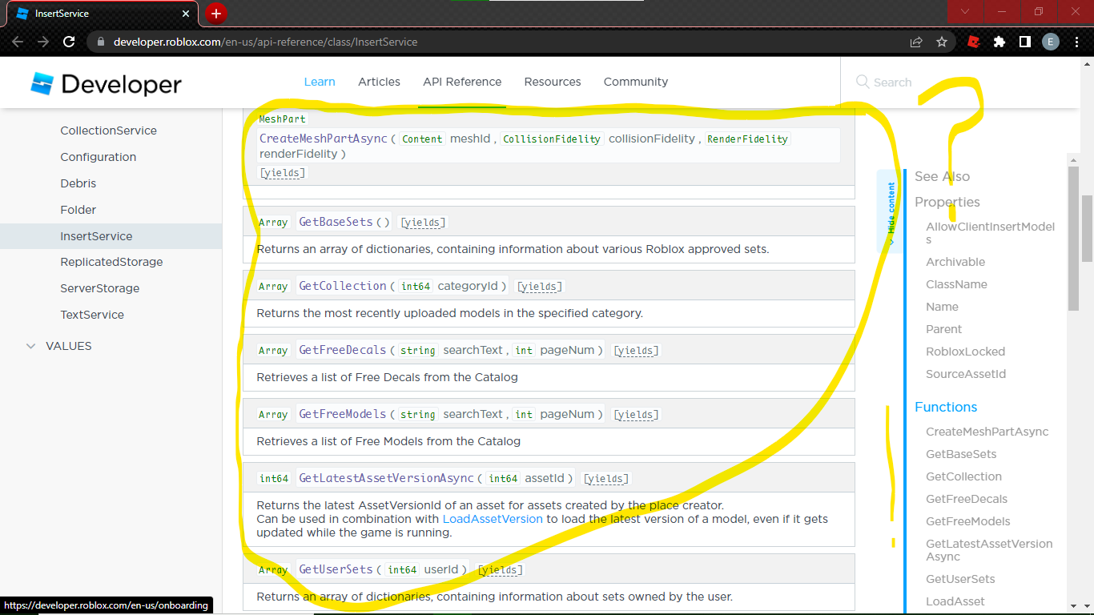Image resolution: width=1094 pixels, height=615 pixels.
Task: Jump to See Also section
Action: pyautogui.click(x=942, y=176)
